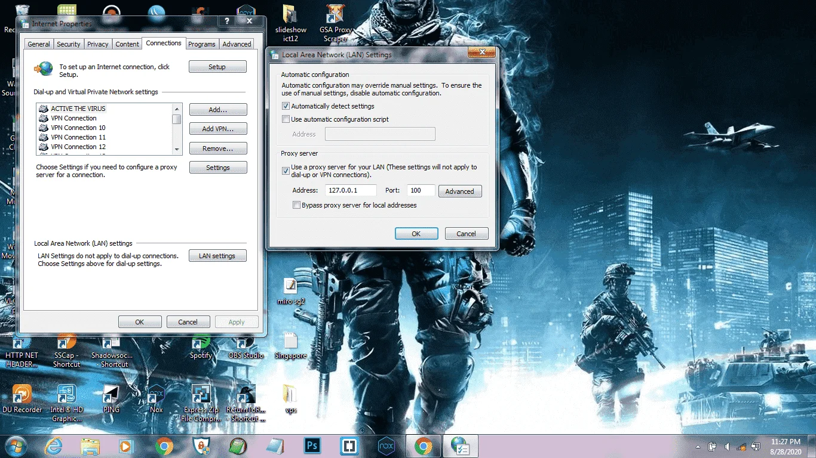Click the Add... button
816x458 pixels.
(x=218, y=110)
